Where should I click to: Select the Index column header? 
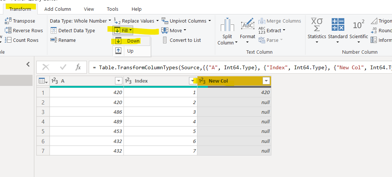(x=160, y=81)
